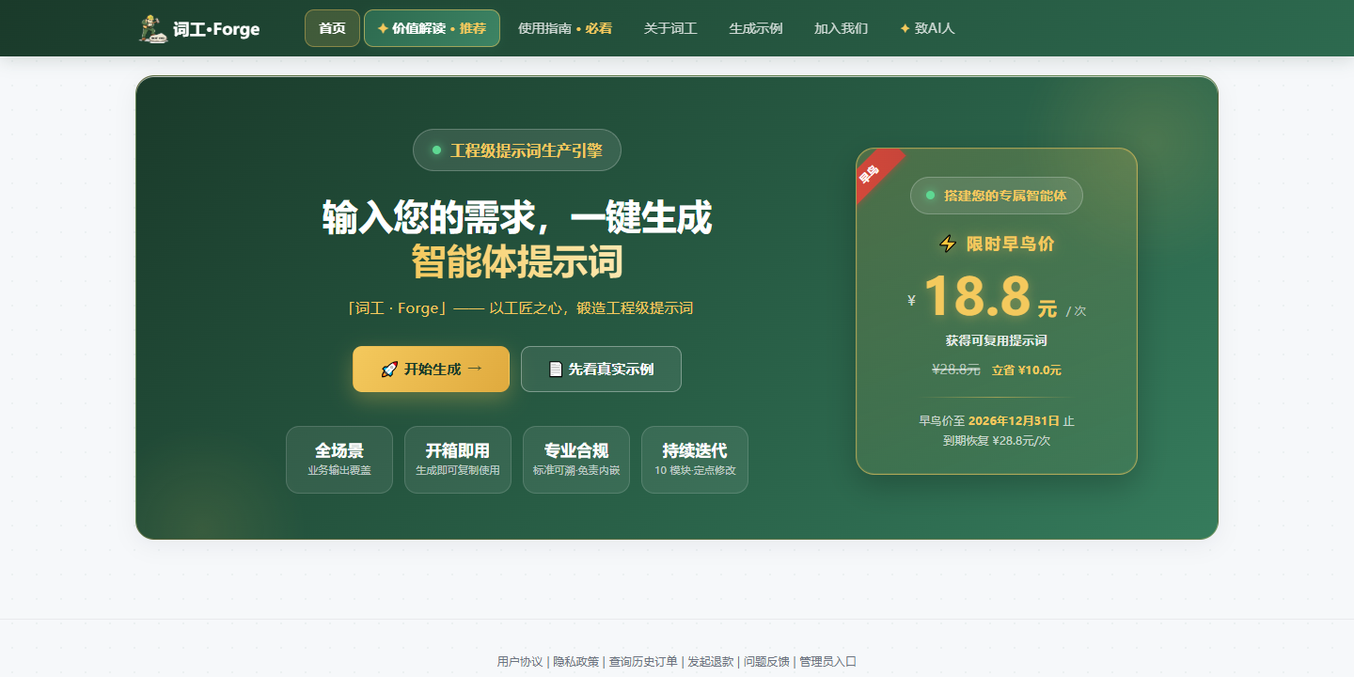Viewport: 1354px width, 677px height.
Task: Click the 2026年12月31日 deadline date
Action: click(1014, 420)
